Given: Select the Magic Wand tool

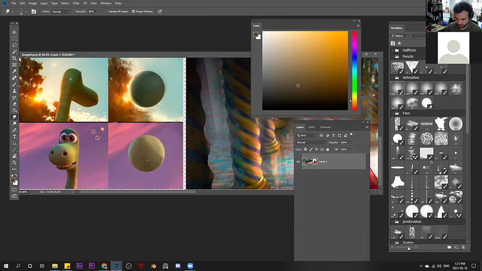Looking at the screenshot, I should click(x=14, y=52).
